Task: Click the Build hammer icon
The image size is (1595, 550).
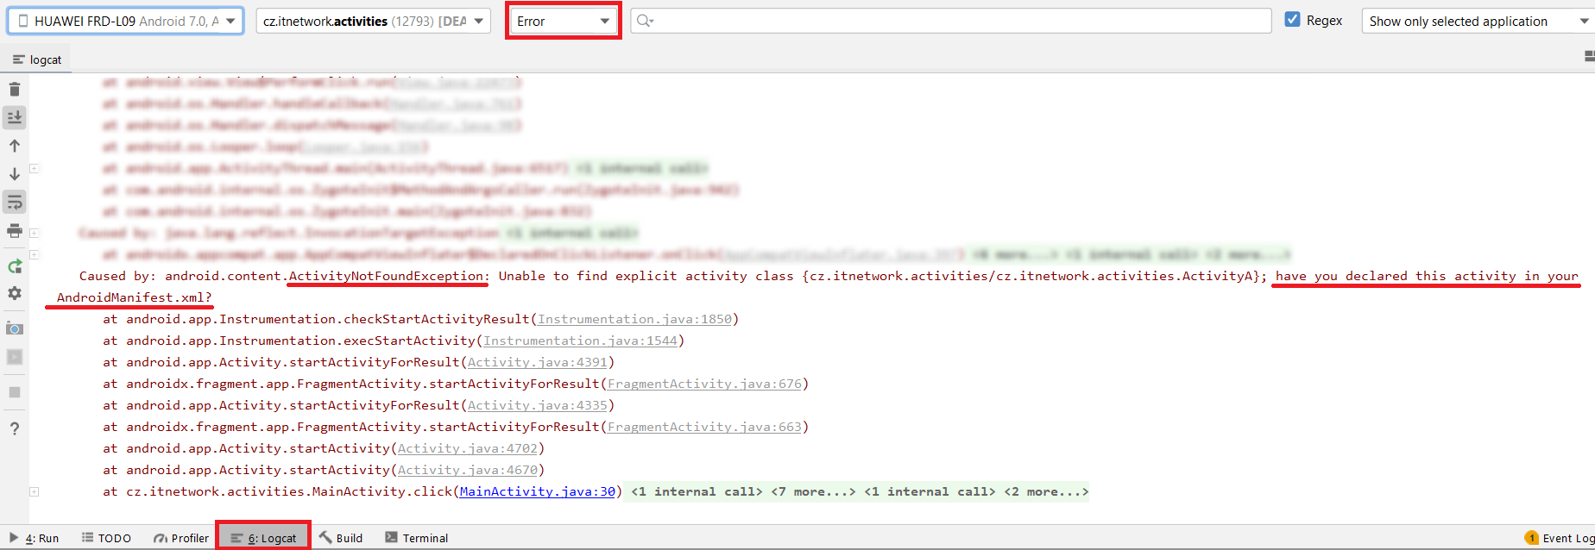Action: point(325,537)
